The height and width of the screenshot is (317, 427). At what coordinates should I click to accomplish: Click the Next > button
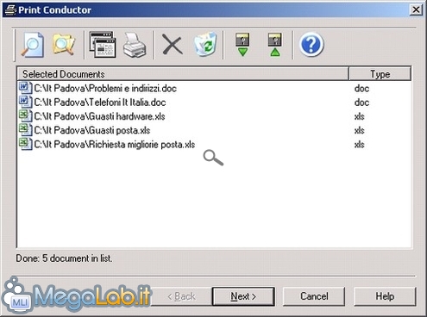243,296
